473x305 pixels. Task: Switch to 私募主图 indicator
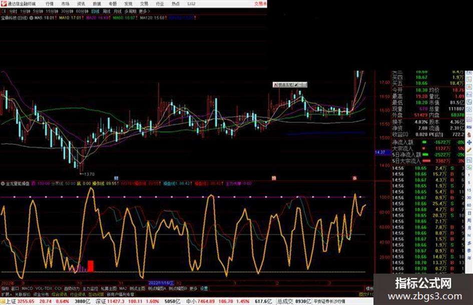109,288
